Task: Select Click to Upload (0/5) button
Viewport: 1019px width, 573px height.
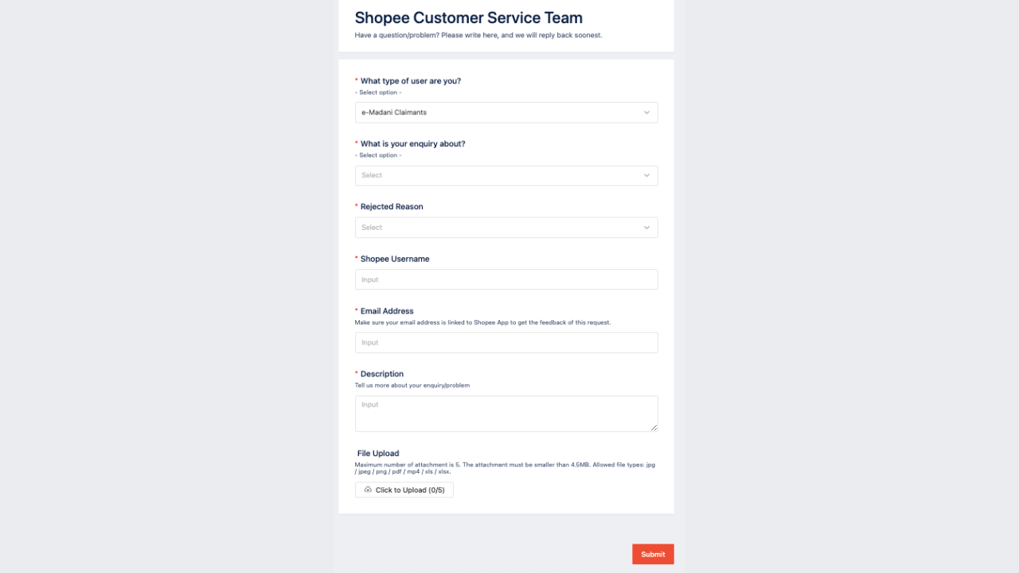Action: pos(404,490)
